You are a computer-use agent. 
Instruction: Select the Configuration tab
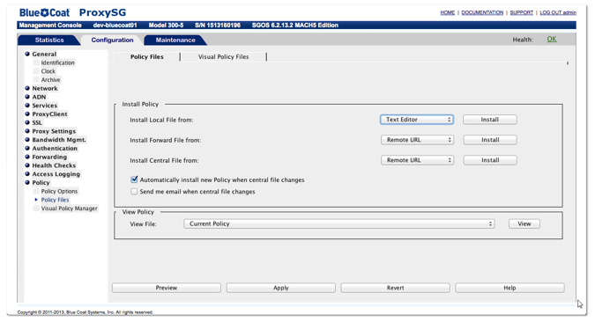(x=112, y=40)
